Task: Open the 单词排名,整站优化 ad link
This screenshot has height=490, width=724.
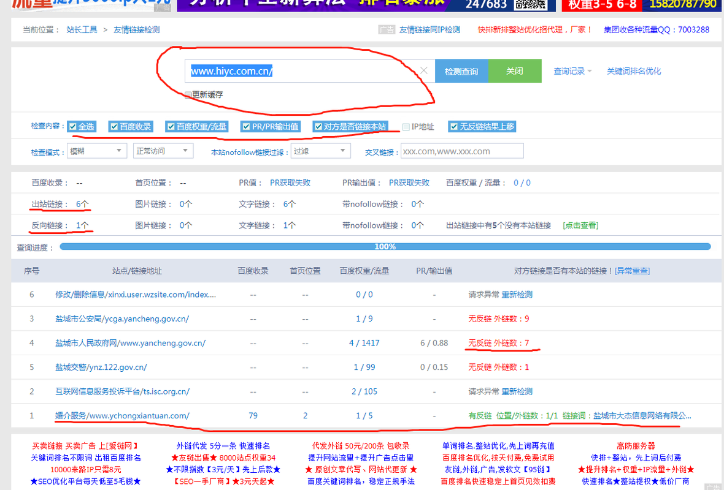Action: click(498, 447)
